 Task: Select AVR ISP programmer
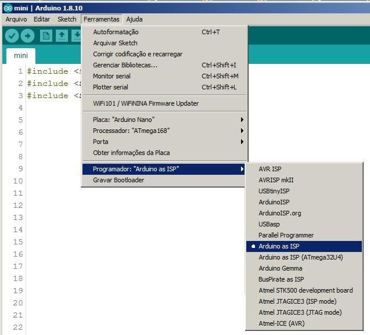[304, 169]
